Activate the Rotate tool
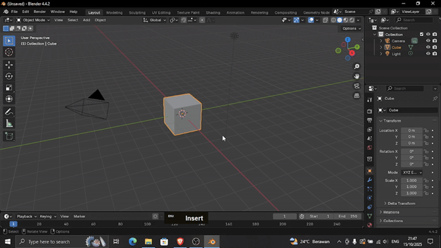Viewport: 441px width, 248px height. pos(9,76)
